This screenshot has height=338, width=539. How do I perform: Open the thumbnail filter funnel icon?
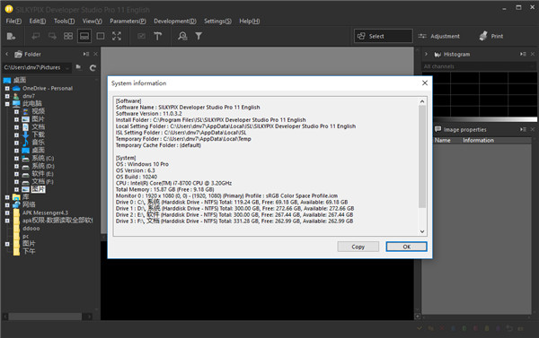(x=199, y=36)
